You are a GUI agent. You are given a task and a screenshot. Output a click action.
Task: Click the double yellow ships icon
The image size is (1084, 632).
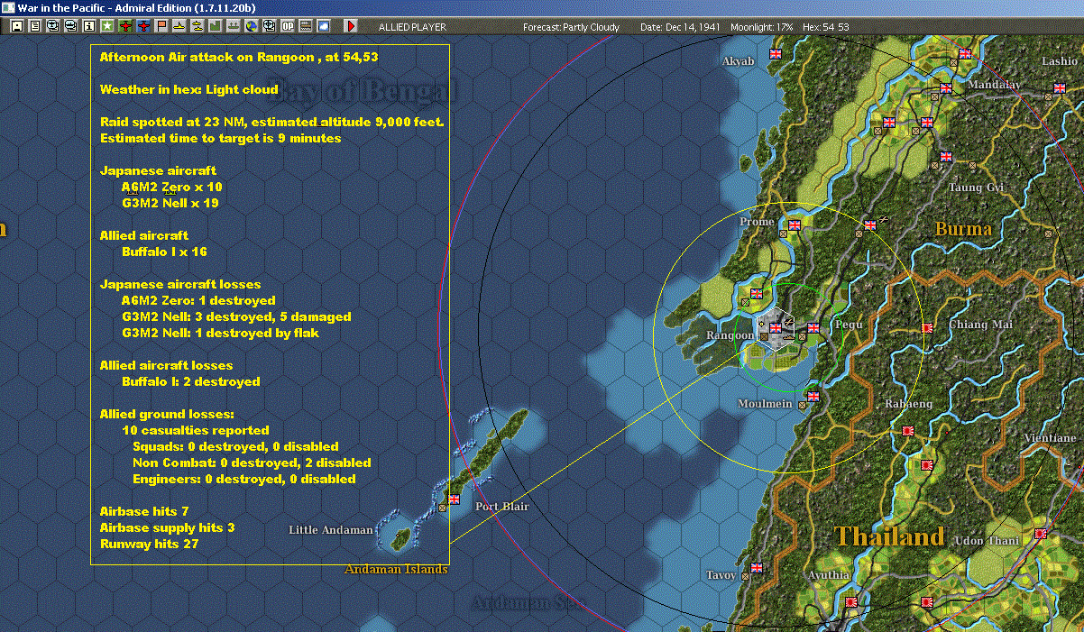coord(198,26)
